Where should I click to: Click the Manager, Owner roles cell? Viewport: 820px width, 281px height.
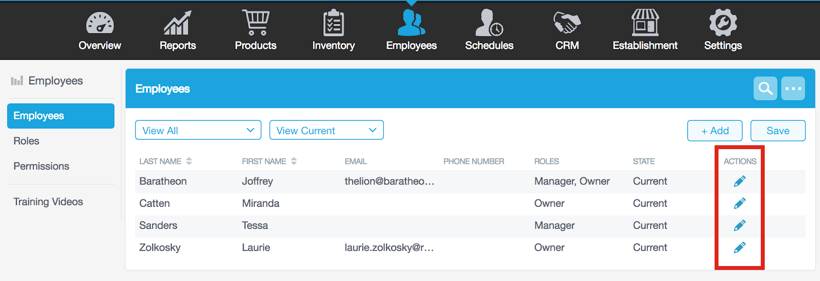[x=572, y=181]
